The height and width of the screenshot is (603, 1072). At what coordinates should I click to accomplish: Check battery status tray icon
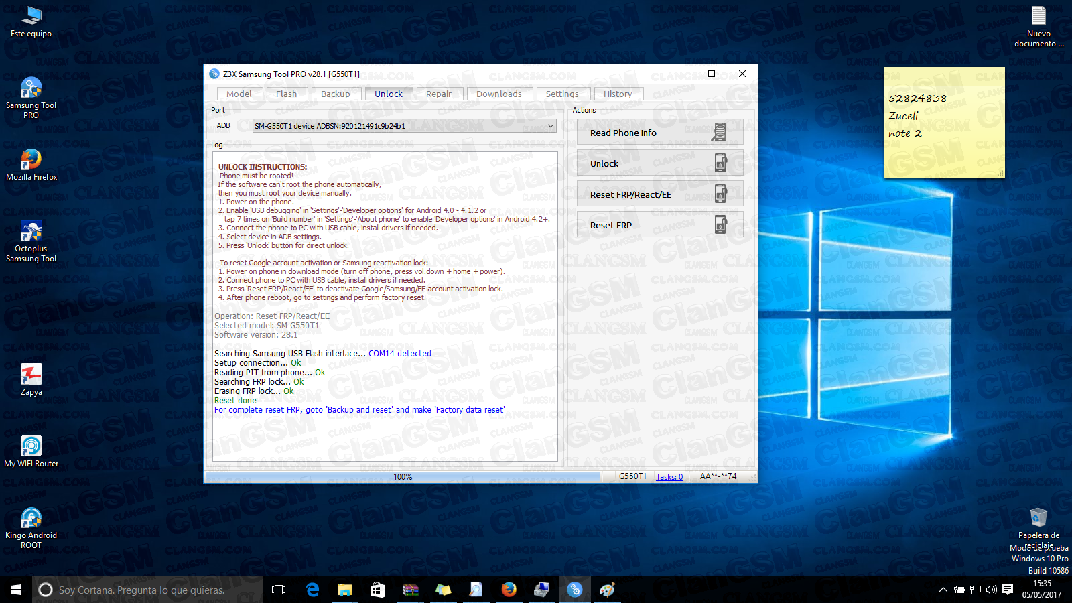tap(959, 590)
